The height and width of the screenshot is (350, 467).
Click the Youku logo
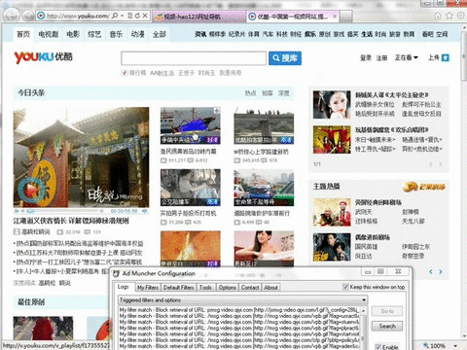click(43, 57)
